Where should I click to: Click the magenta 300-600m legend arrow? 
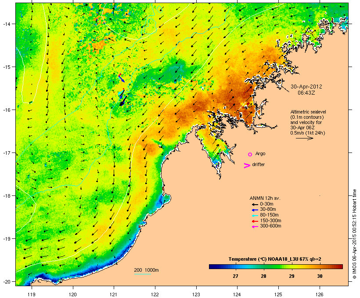coord(255,227)
